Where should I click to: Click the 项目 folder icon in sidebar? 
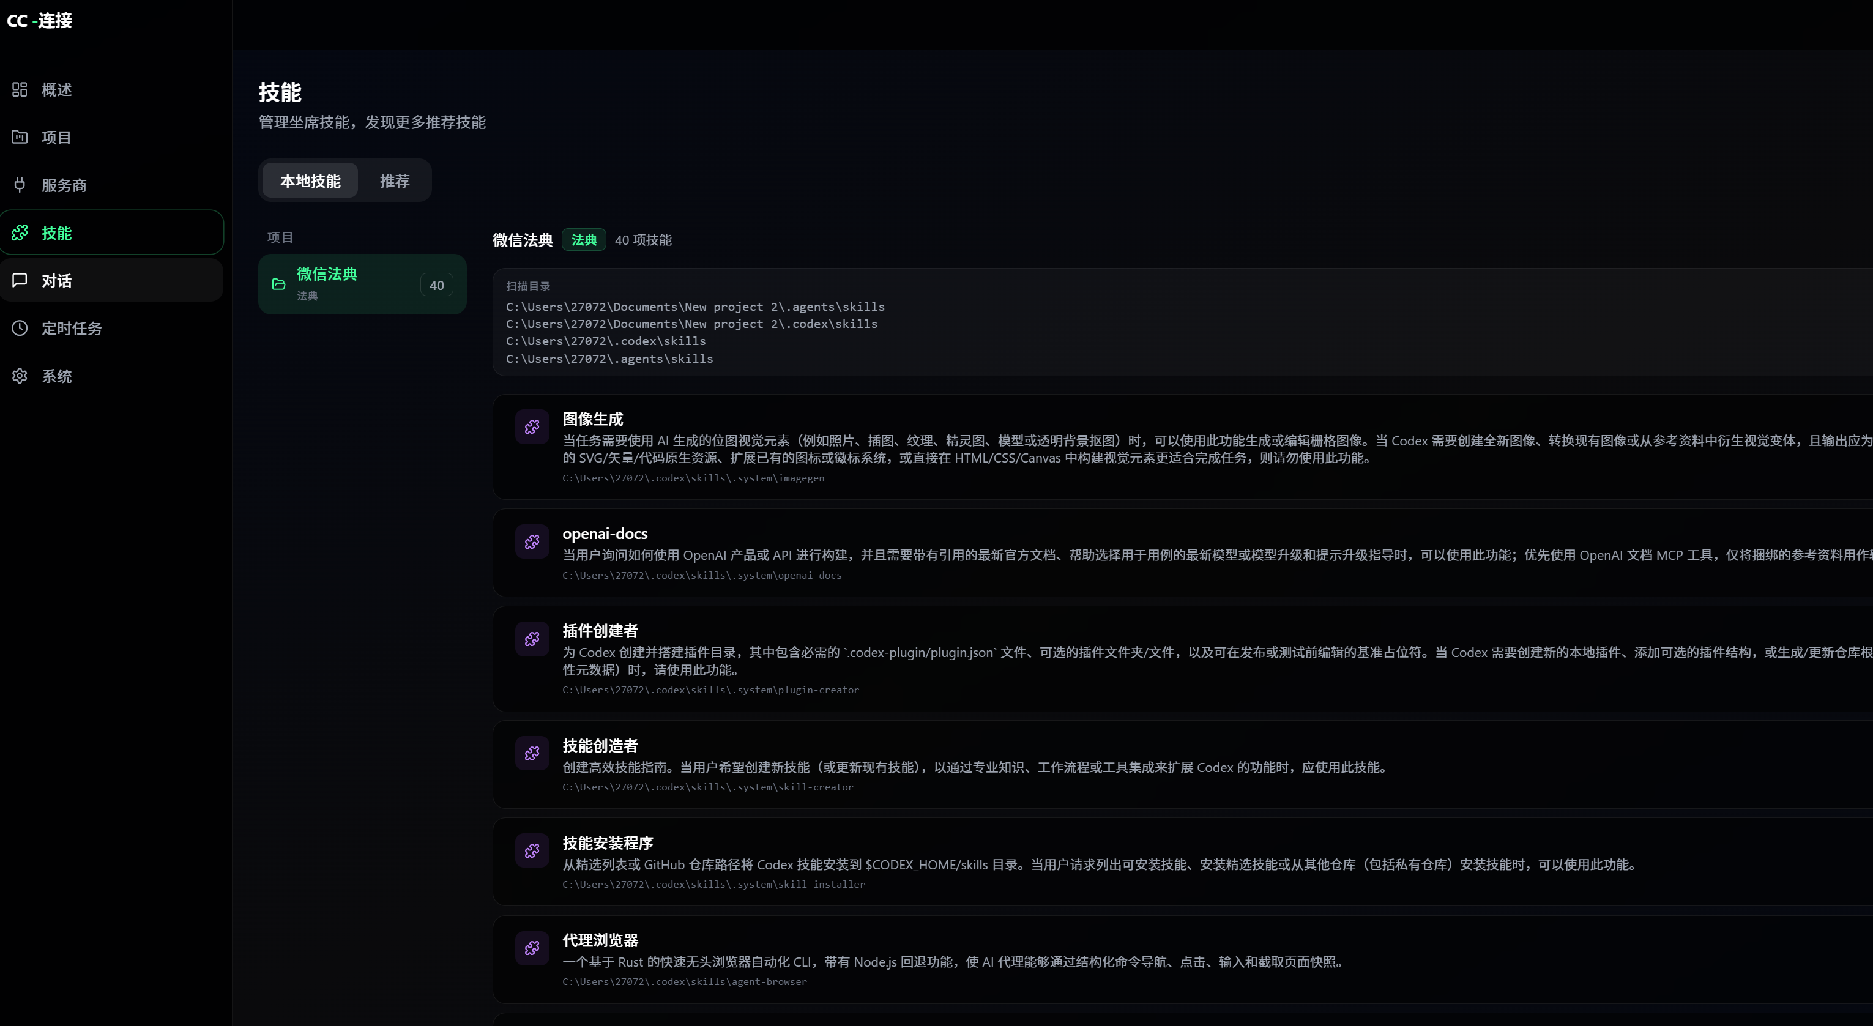pos(20,136)
